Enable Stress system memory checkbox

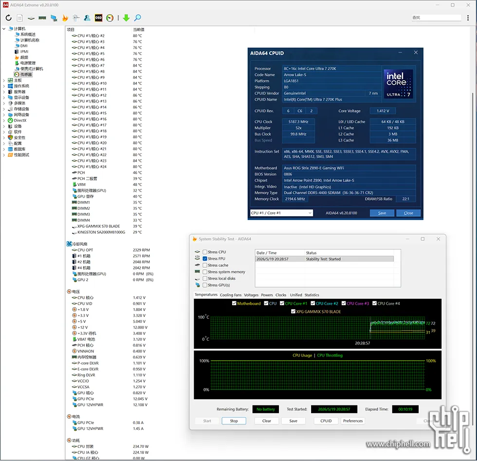tap(205, 272)
